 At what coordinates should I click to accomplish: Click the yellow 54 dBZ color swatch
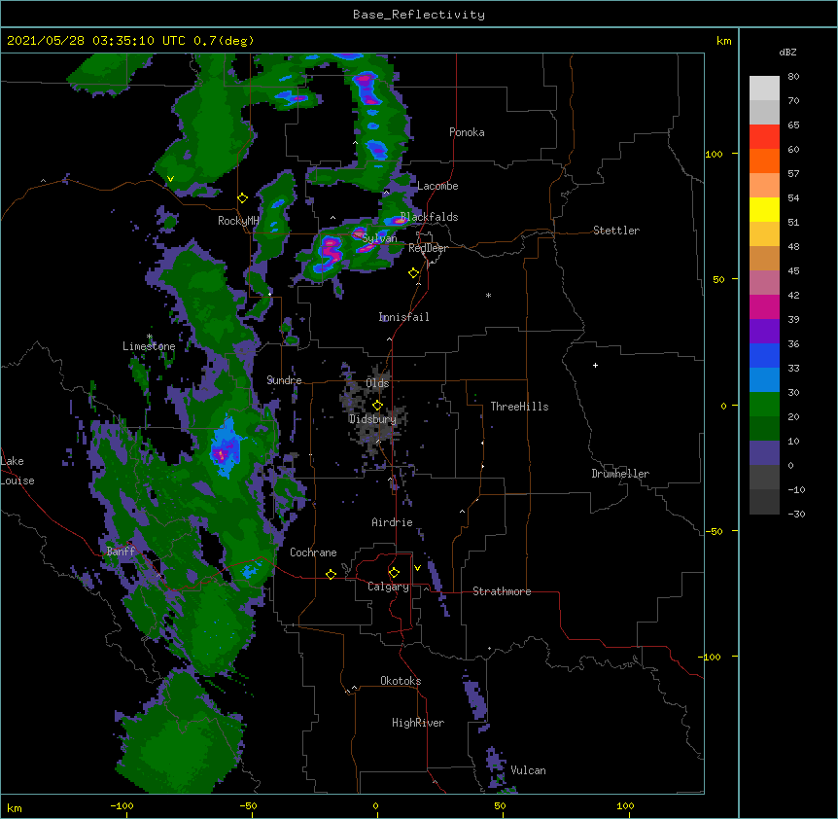point(764,209)
